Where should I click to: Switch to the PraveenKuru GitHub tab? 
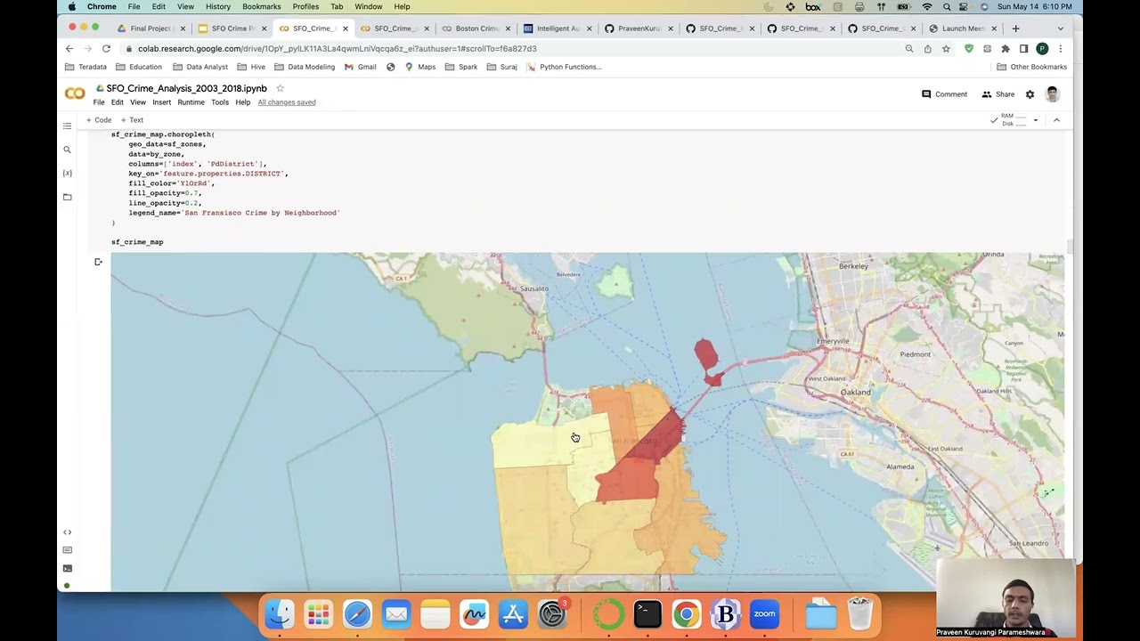637,28
